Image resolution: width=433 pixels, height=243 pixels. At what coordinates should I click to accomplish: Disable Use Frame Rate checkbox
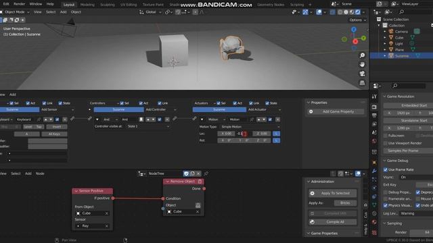point(386,169)
